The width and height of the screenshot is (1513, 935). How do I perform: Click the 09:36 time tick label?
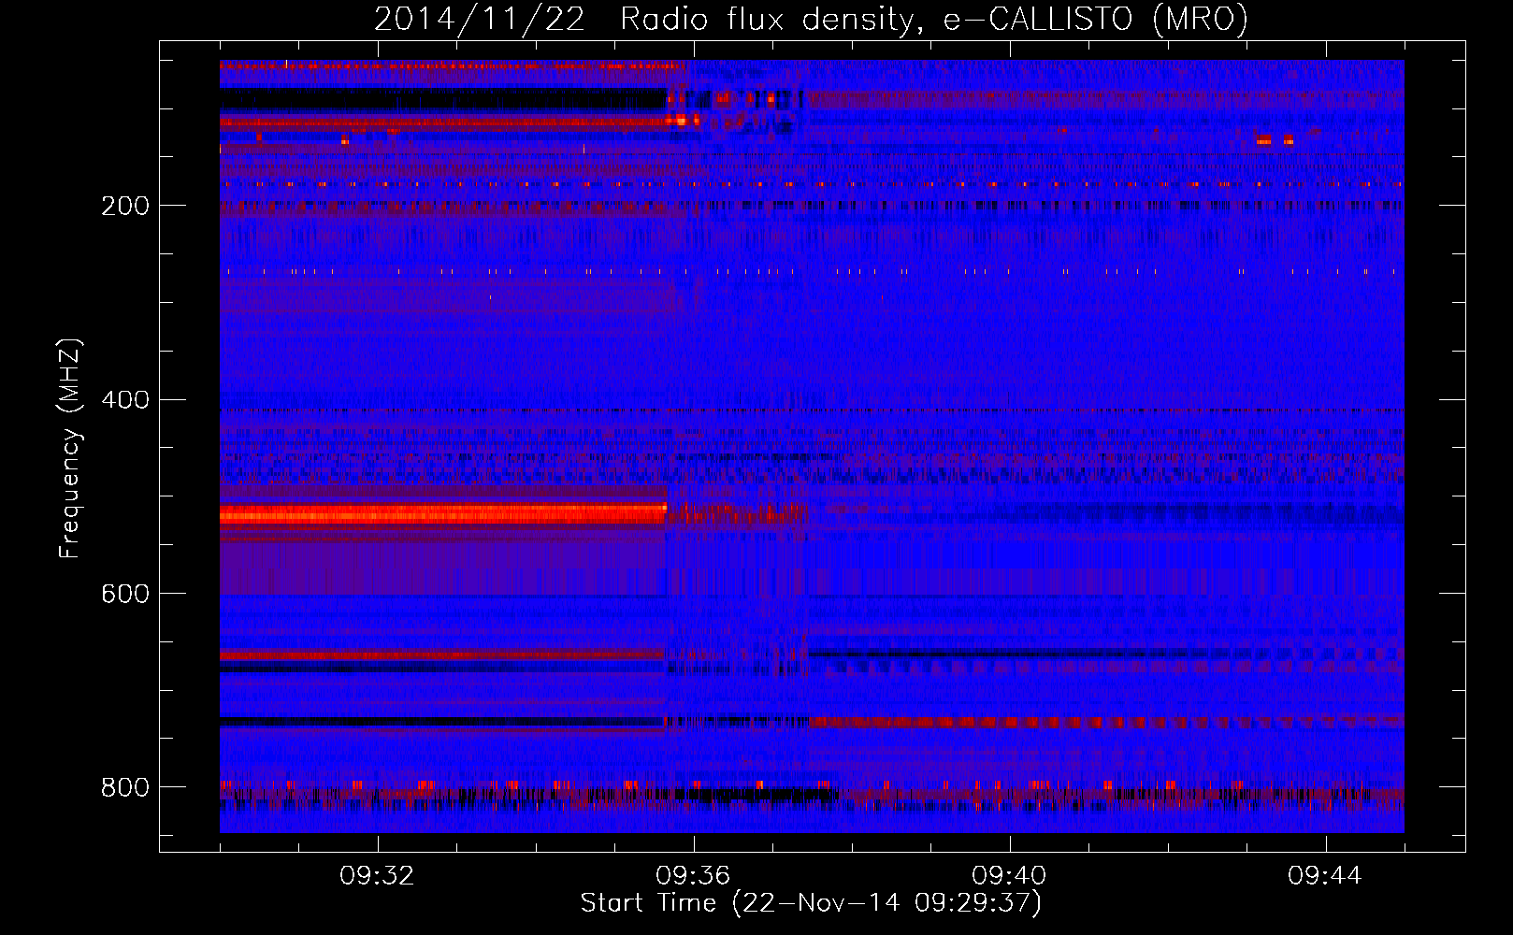coord(693,876)
